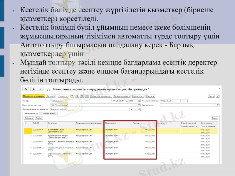
Task: Navigate back using the left arrow icon
Action: (34, 89)
